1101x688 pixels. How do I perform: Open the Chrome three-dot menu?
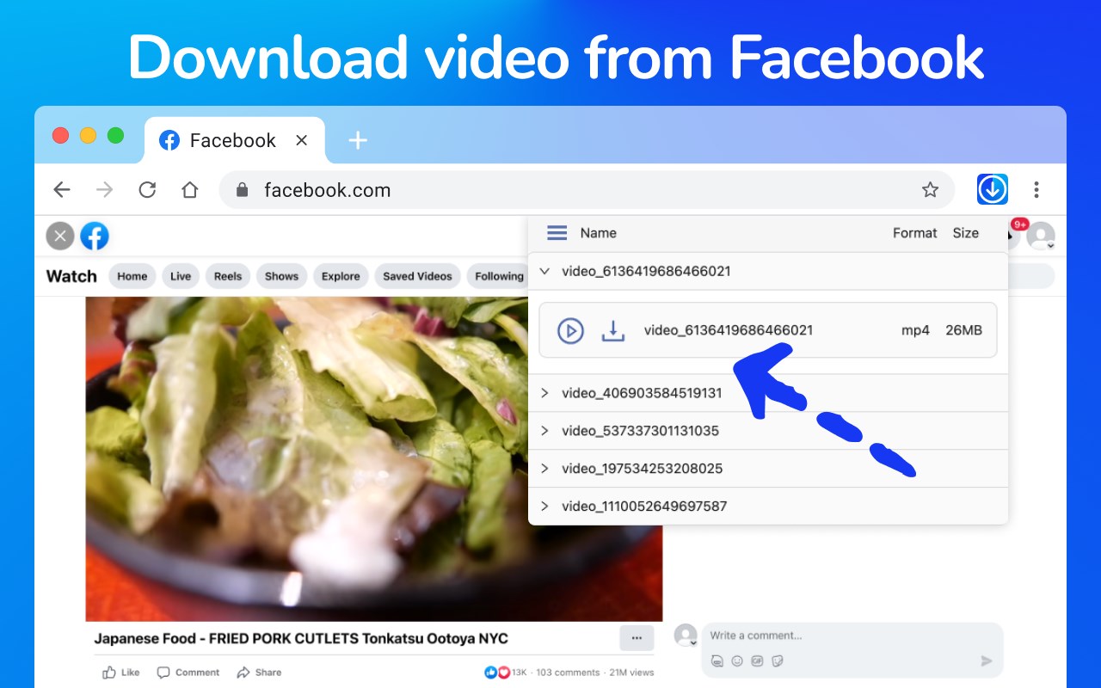(x=1036, y=189)
